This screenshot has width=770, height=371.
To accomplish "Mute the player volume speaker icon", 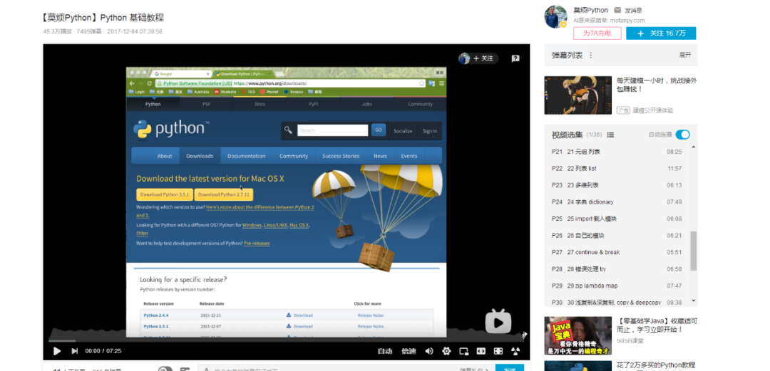I will (429, 351).
